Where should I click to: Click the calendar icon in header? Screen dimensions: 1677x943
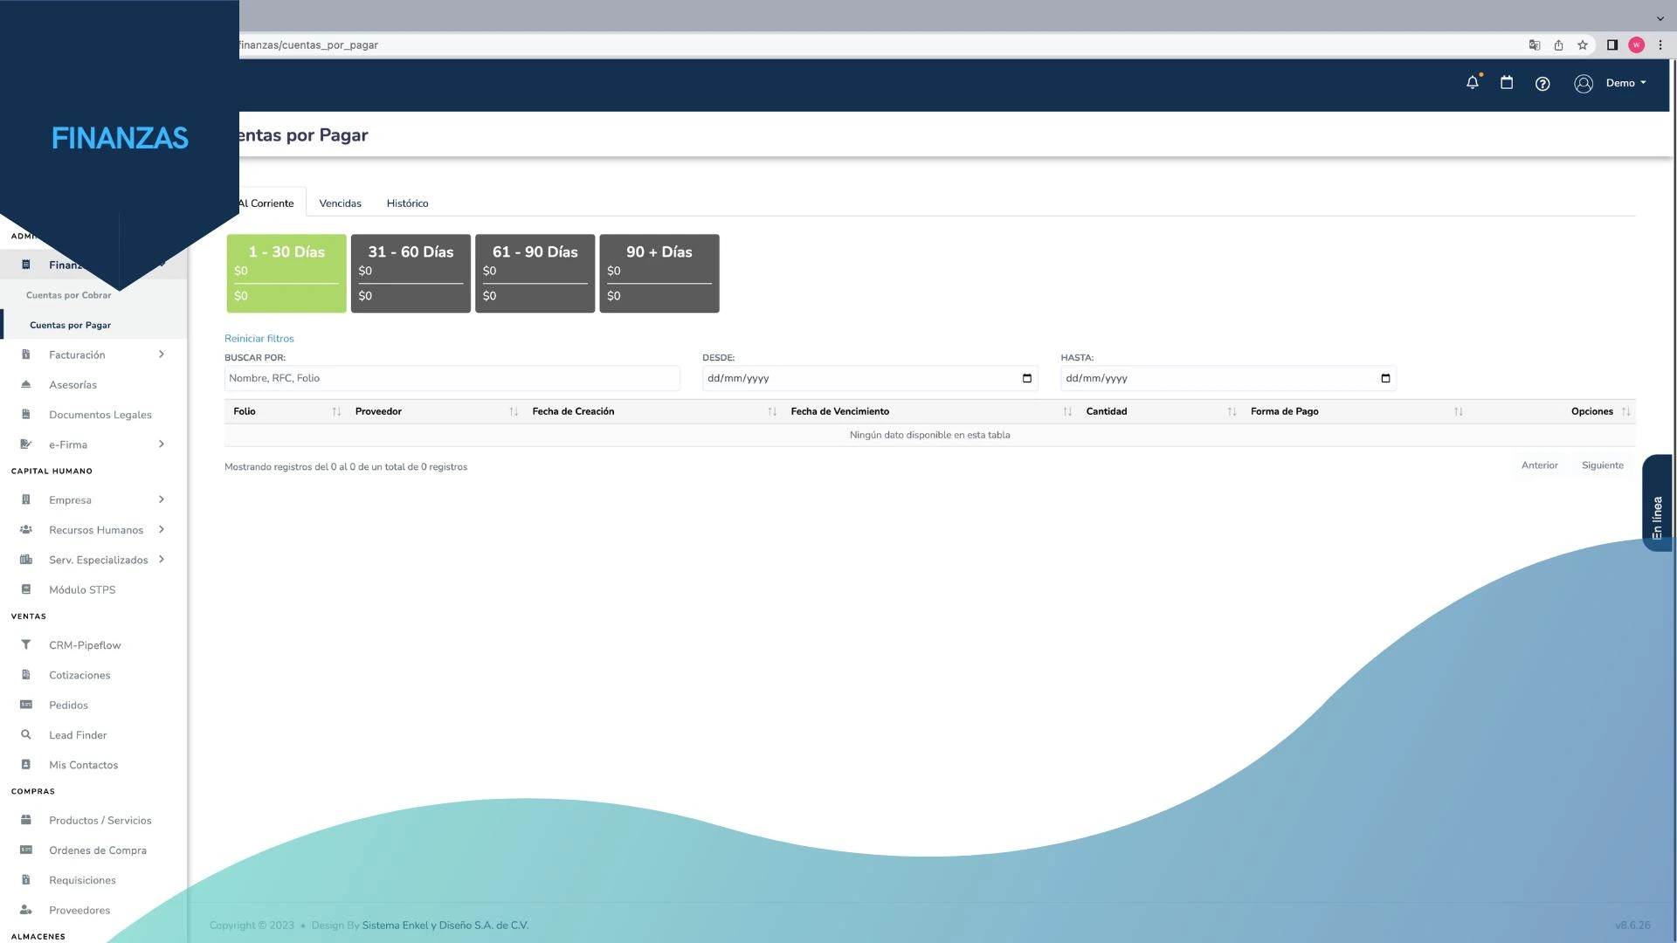(x=1507, y=83)
